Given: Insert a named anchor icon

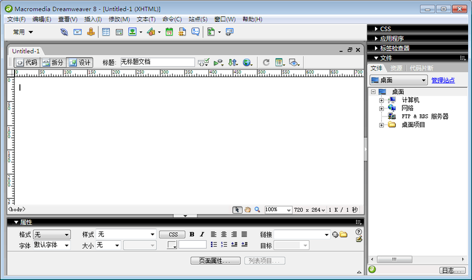Looking at the screenshot, I should click(x=91, y=31).
